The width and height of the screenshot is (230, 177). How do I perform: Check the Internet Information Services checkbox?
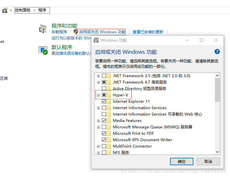[104, 108]
